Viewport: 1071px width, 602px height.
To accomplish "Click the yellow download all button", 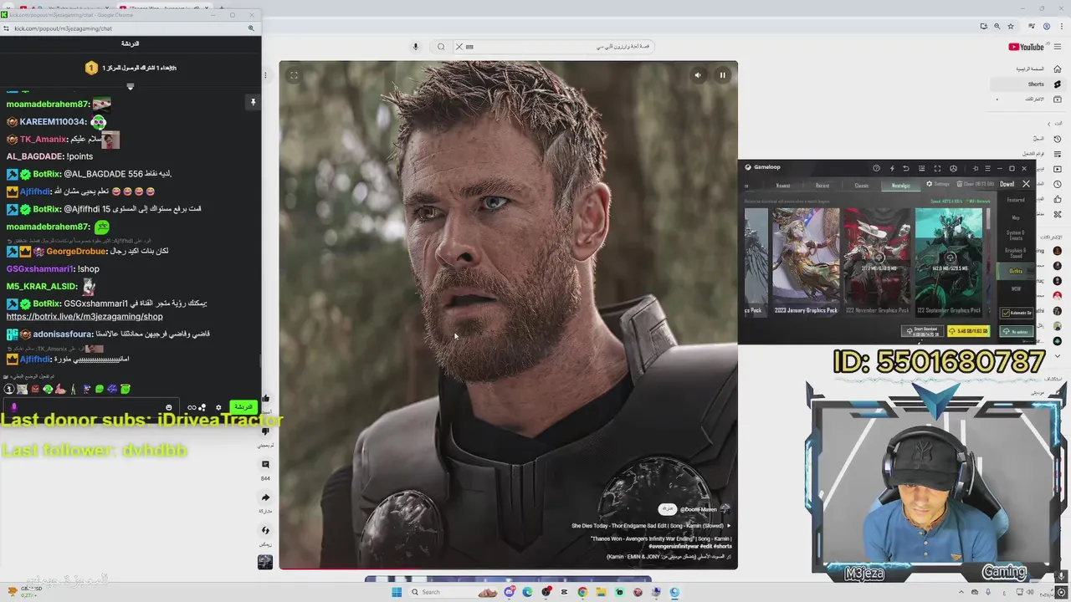I will 969,331.
